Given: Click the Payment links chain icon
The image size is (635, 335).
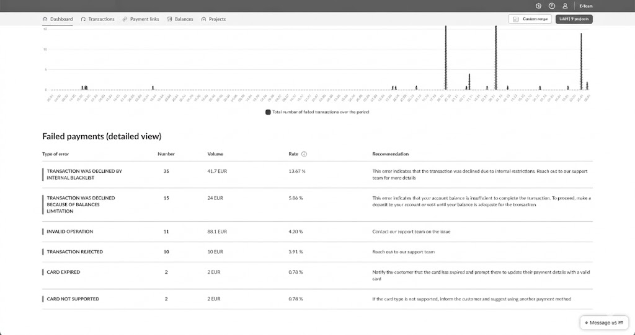Looking at the screenshot, I should [x=125, y=19].
